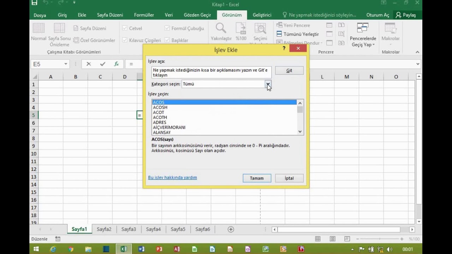The image size is (452, 254).
Task: Expand the formula bar
Action: 418,64
